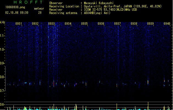Click the meteor count 28
The height and width of the screenshot is (110, 173).
point(40,13)
